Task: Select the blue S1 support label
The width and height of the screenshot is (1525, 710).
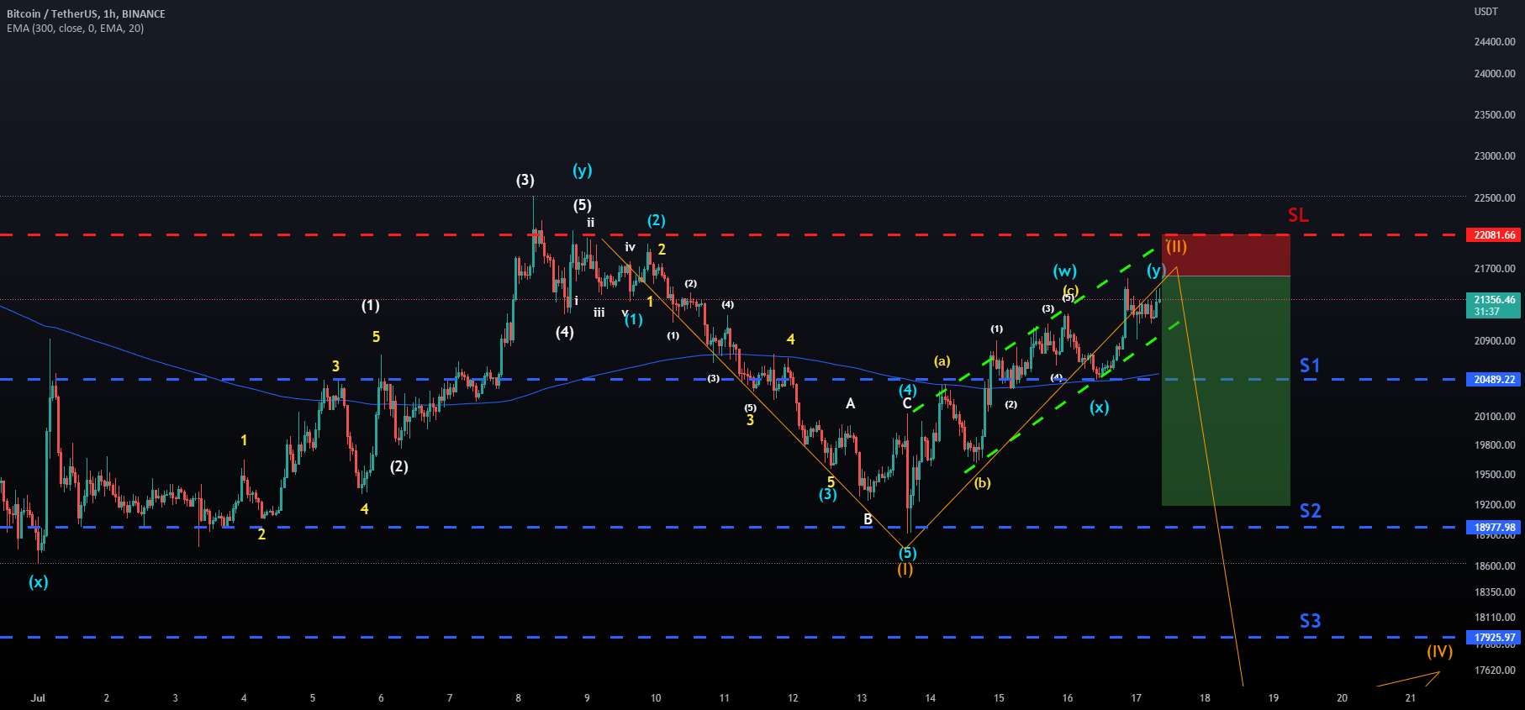Action: coord(1310,366)
